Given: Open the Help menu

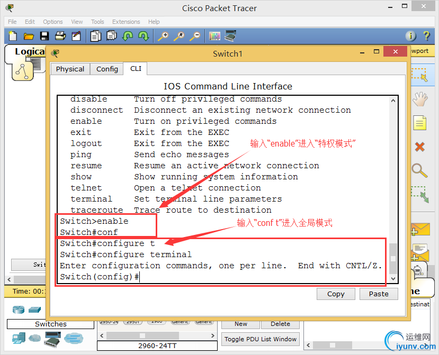Looking at the screenshot, I should (x=154, y=22).
